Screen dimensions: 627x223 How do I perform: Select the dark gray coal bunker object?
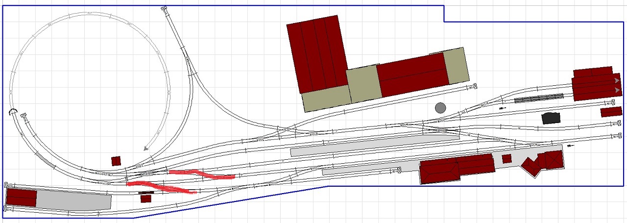(x=551, y=118)
